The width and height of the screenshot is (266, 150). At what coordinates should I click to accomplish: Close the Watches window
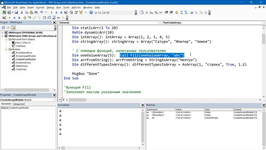(x=264, y=105)
